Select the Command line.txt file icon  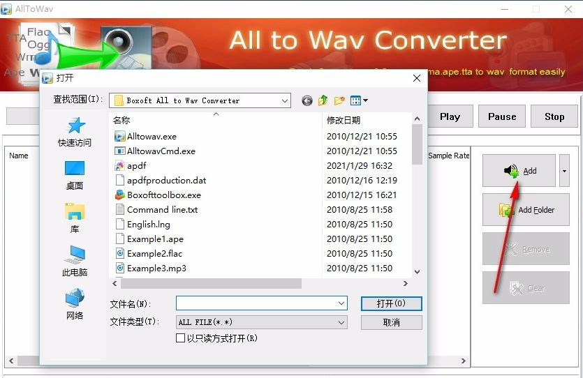pos(119,209)
